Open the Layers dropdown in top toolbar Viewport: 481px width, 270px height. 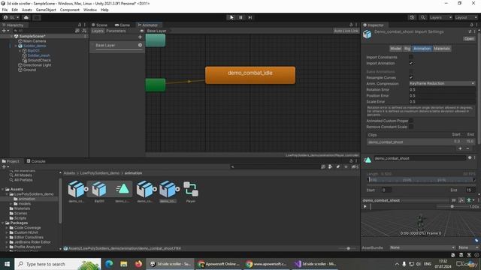(440, 17)
